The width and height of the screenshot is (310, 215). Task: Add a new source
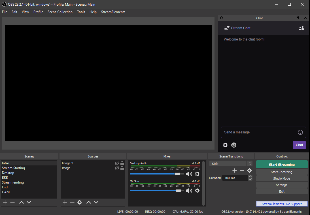[x=65, y=202]
